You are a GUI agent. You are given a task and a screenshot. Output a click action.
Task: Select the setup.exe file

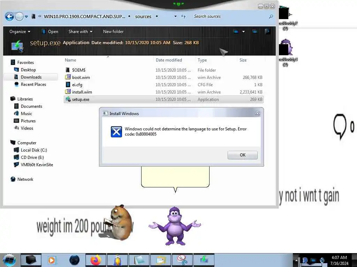[x=164, y=99]
